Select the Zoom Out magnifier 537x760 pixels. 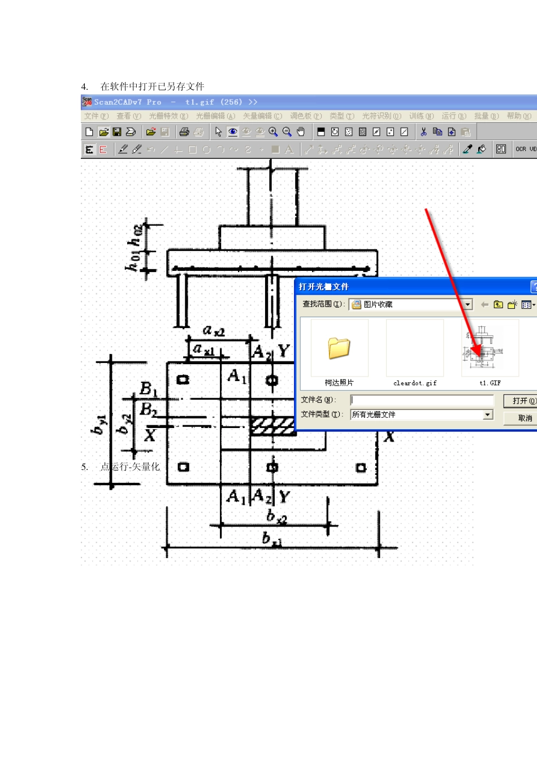(287, 132)
